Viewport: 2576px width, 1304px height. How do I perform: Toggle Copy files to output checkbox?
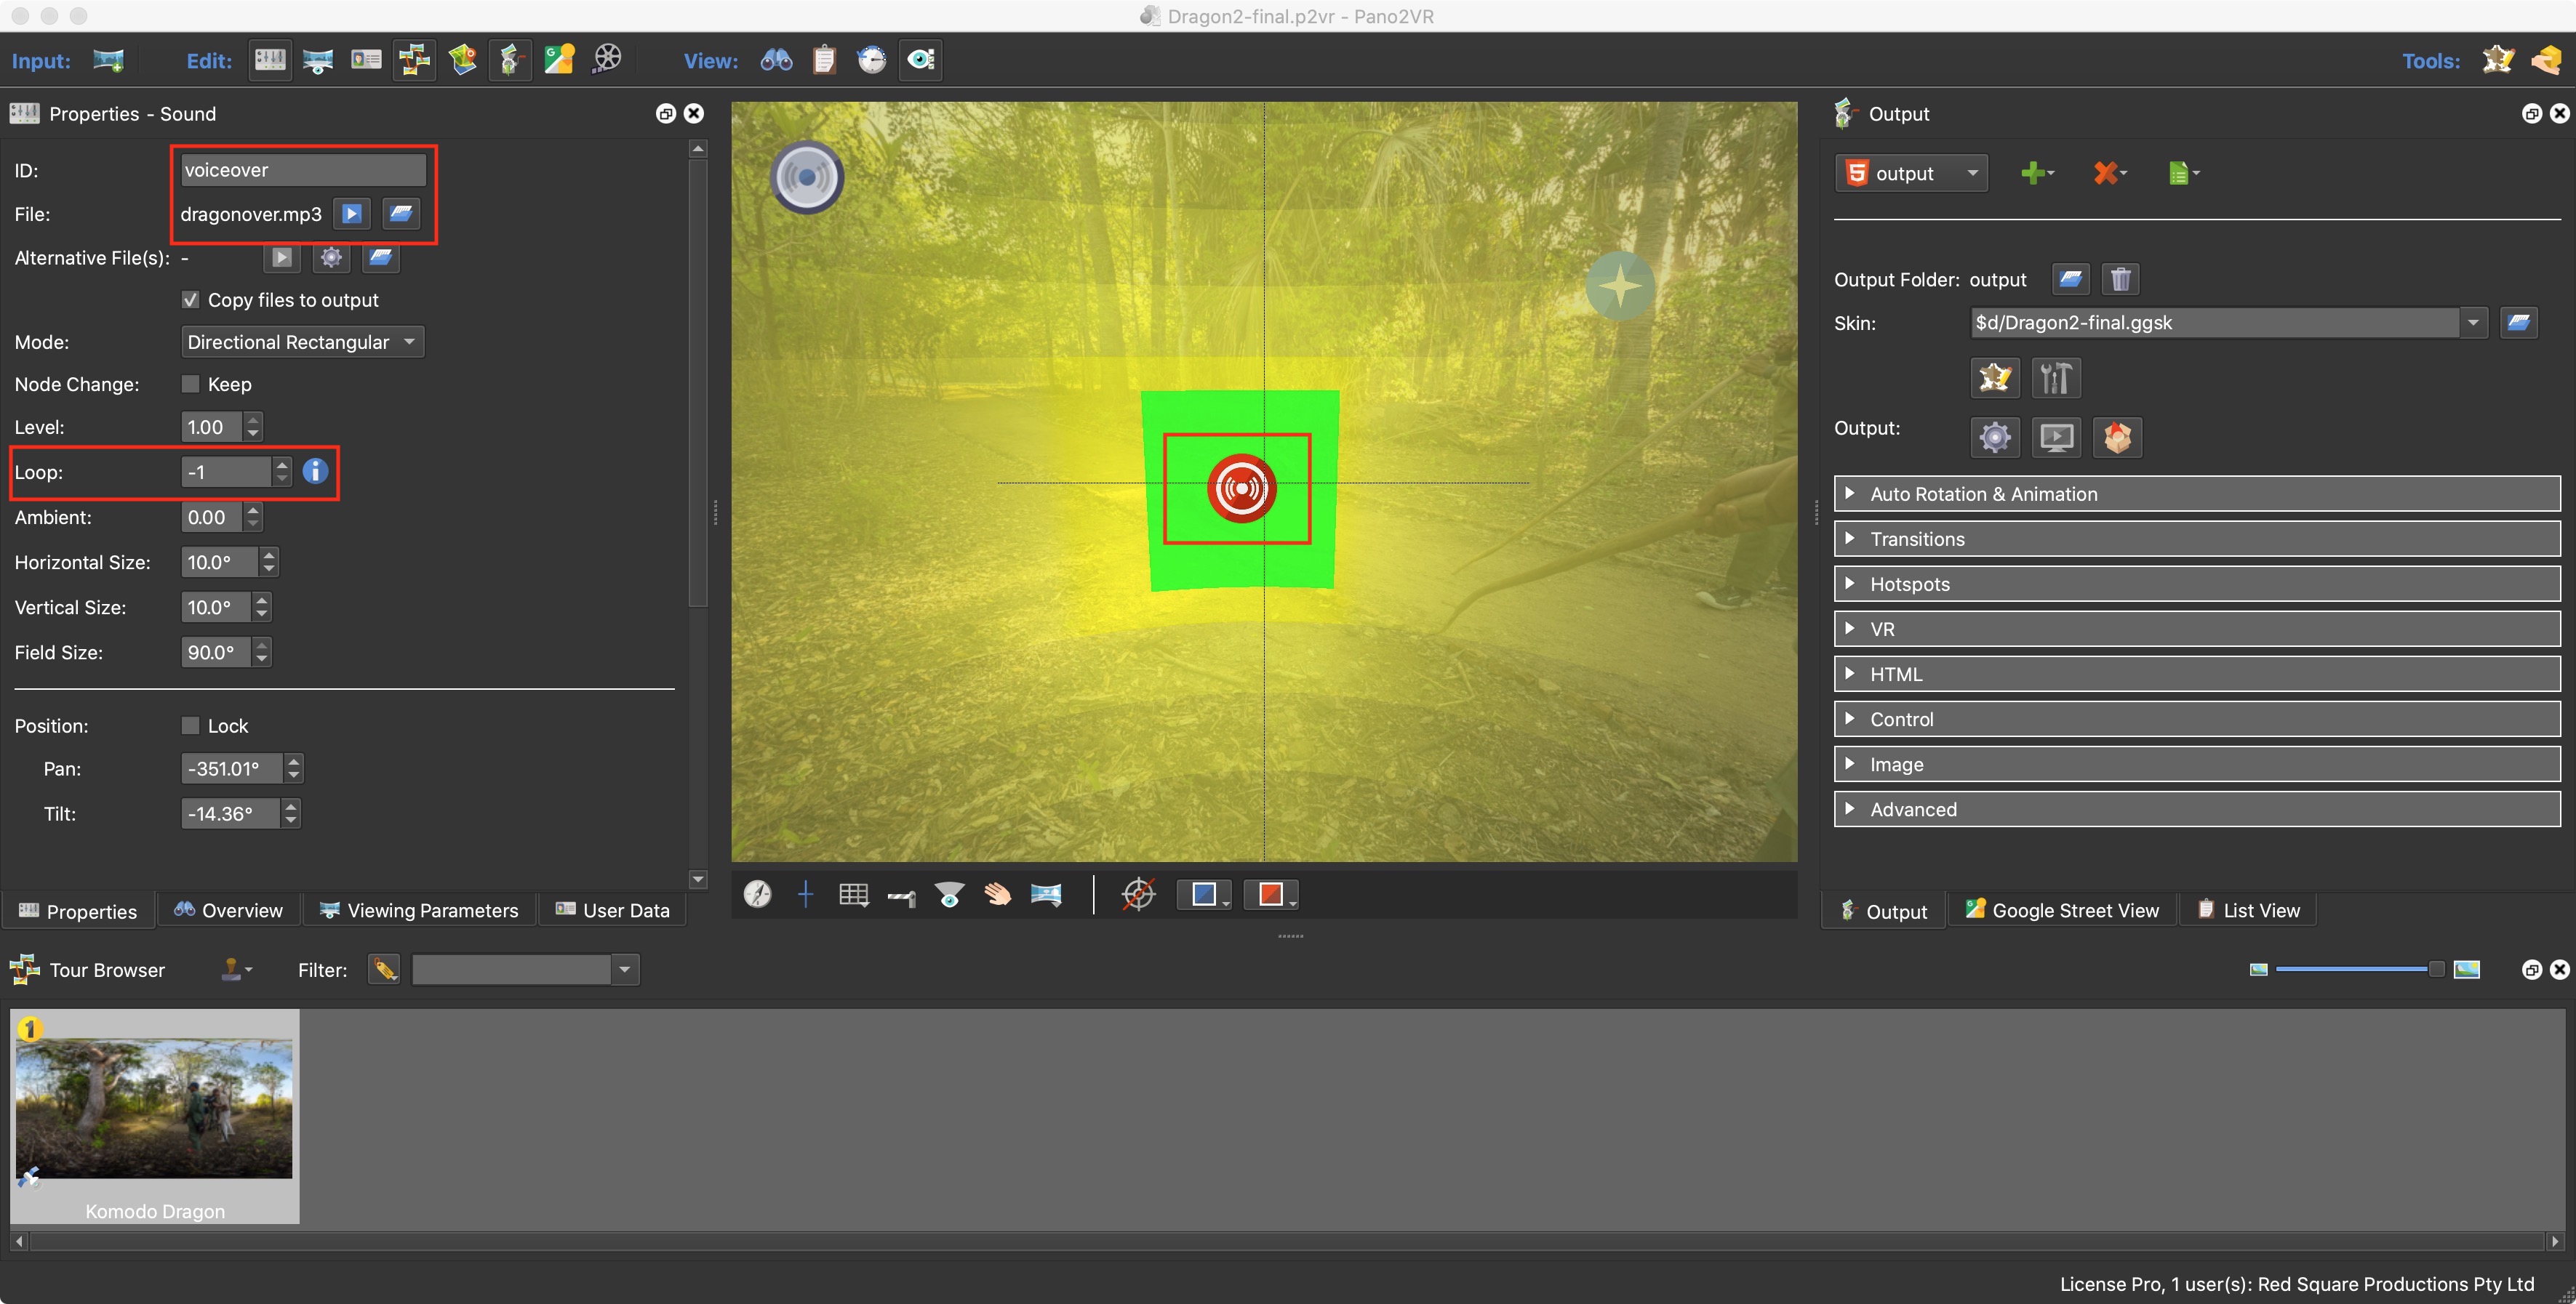(x=190, y=299)
